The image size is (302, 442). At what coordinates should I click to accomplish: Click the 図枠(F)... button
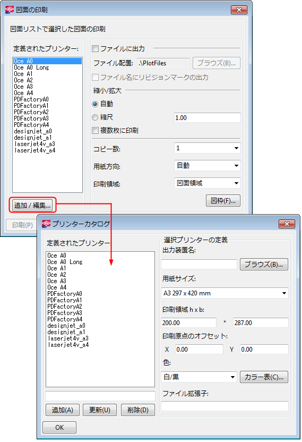click(x=223, y=201)
